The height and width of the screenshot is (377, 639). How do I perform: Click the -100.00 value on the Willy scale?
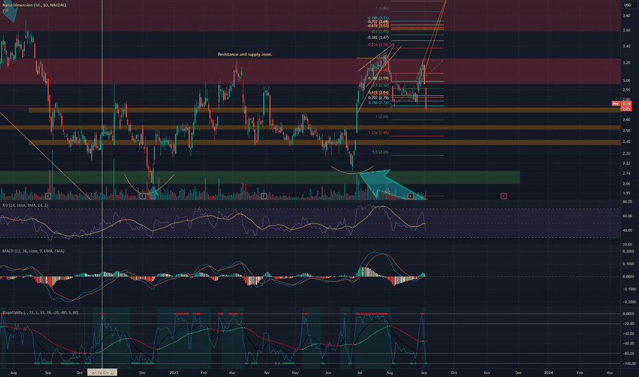click(x=629, y=363)
